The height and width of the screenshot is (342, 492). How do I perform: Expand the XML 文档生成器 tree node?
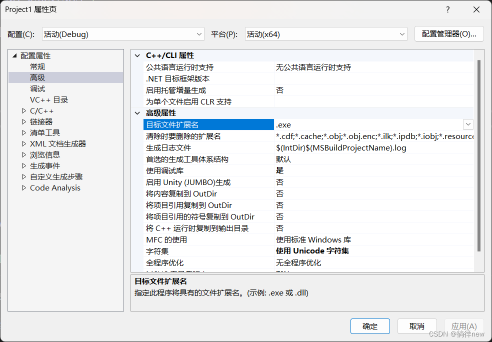(24, 143)
